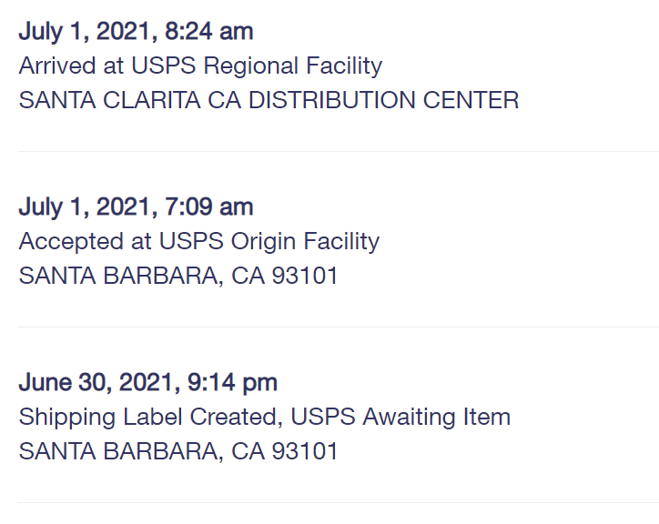Select 'Accepted at USPS Origin Facility' status
Viewport: 659px width, 524px height.
tap(199, 242)
